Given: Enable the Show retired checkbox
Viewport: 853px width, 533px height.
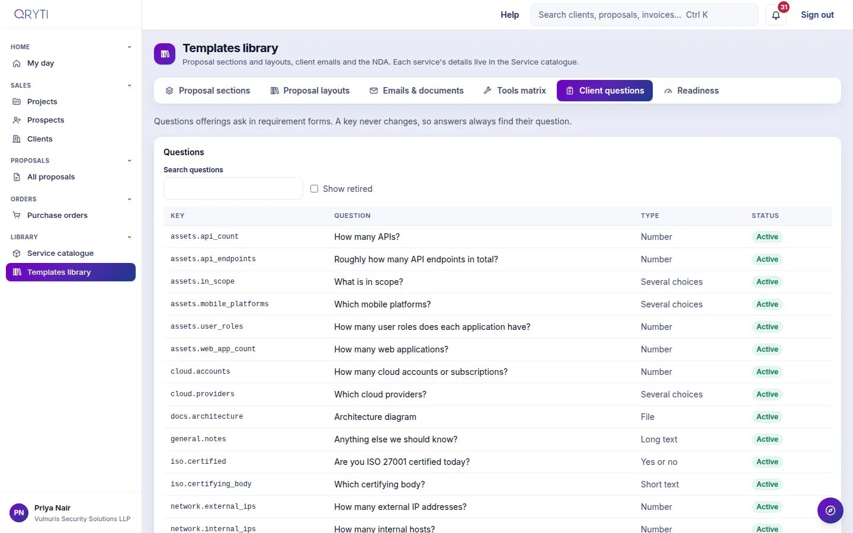Looking at the screenshot, I should pyautogui.click(x=315, y=189).
